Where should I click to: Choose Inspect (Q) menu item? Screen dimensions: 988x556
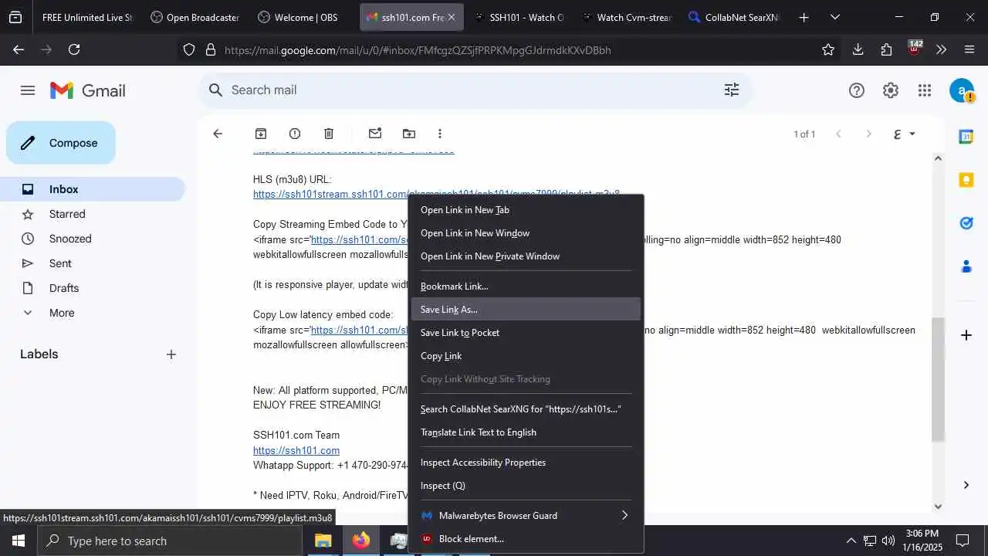point(526,486)
